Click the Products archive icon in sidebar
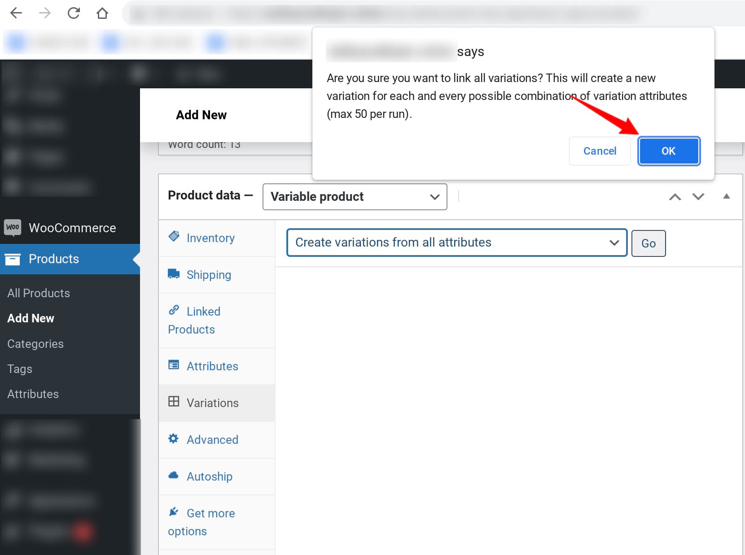The height and width of the screenshot is (555, 745). pyautogui.click(x=13, y=259)
